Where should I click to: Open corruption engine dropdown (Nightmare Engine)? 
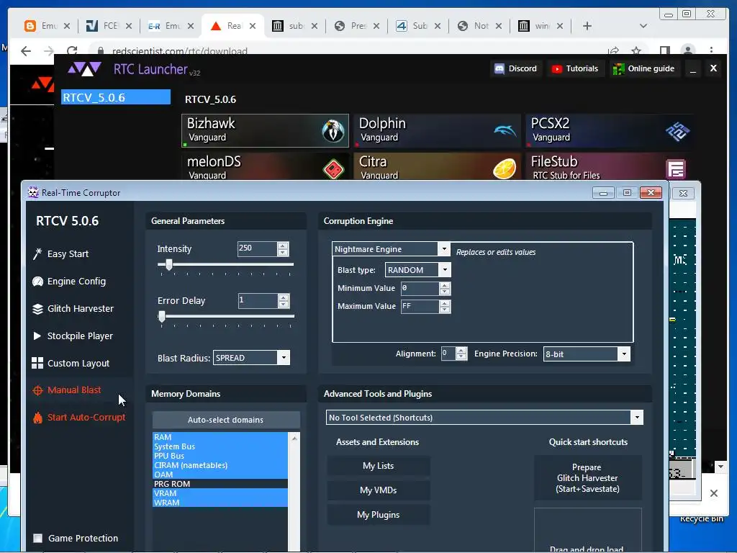pyautogui.click(x=443, y=248)
